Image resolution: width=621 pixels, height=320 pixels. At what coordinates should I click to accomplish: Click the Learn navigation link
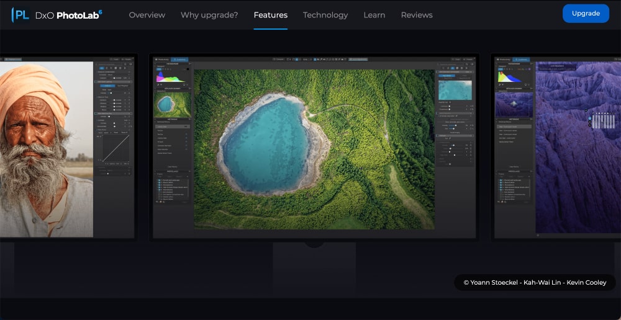pos(374,15)
